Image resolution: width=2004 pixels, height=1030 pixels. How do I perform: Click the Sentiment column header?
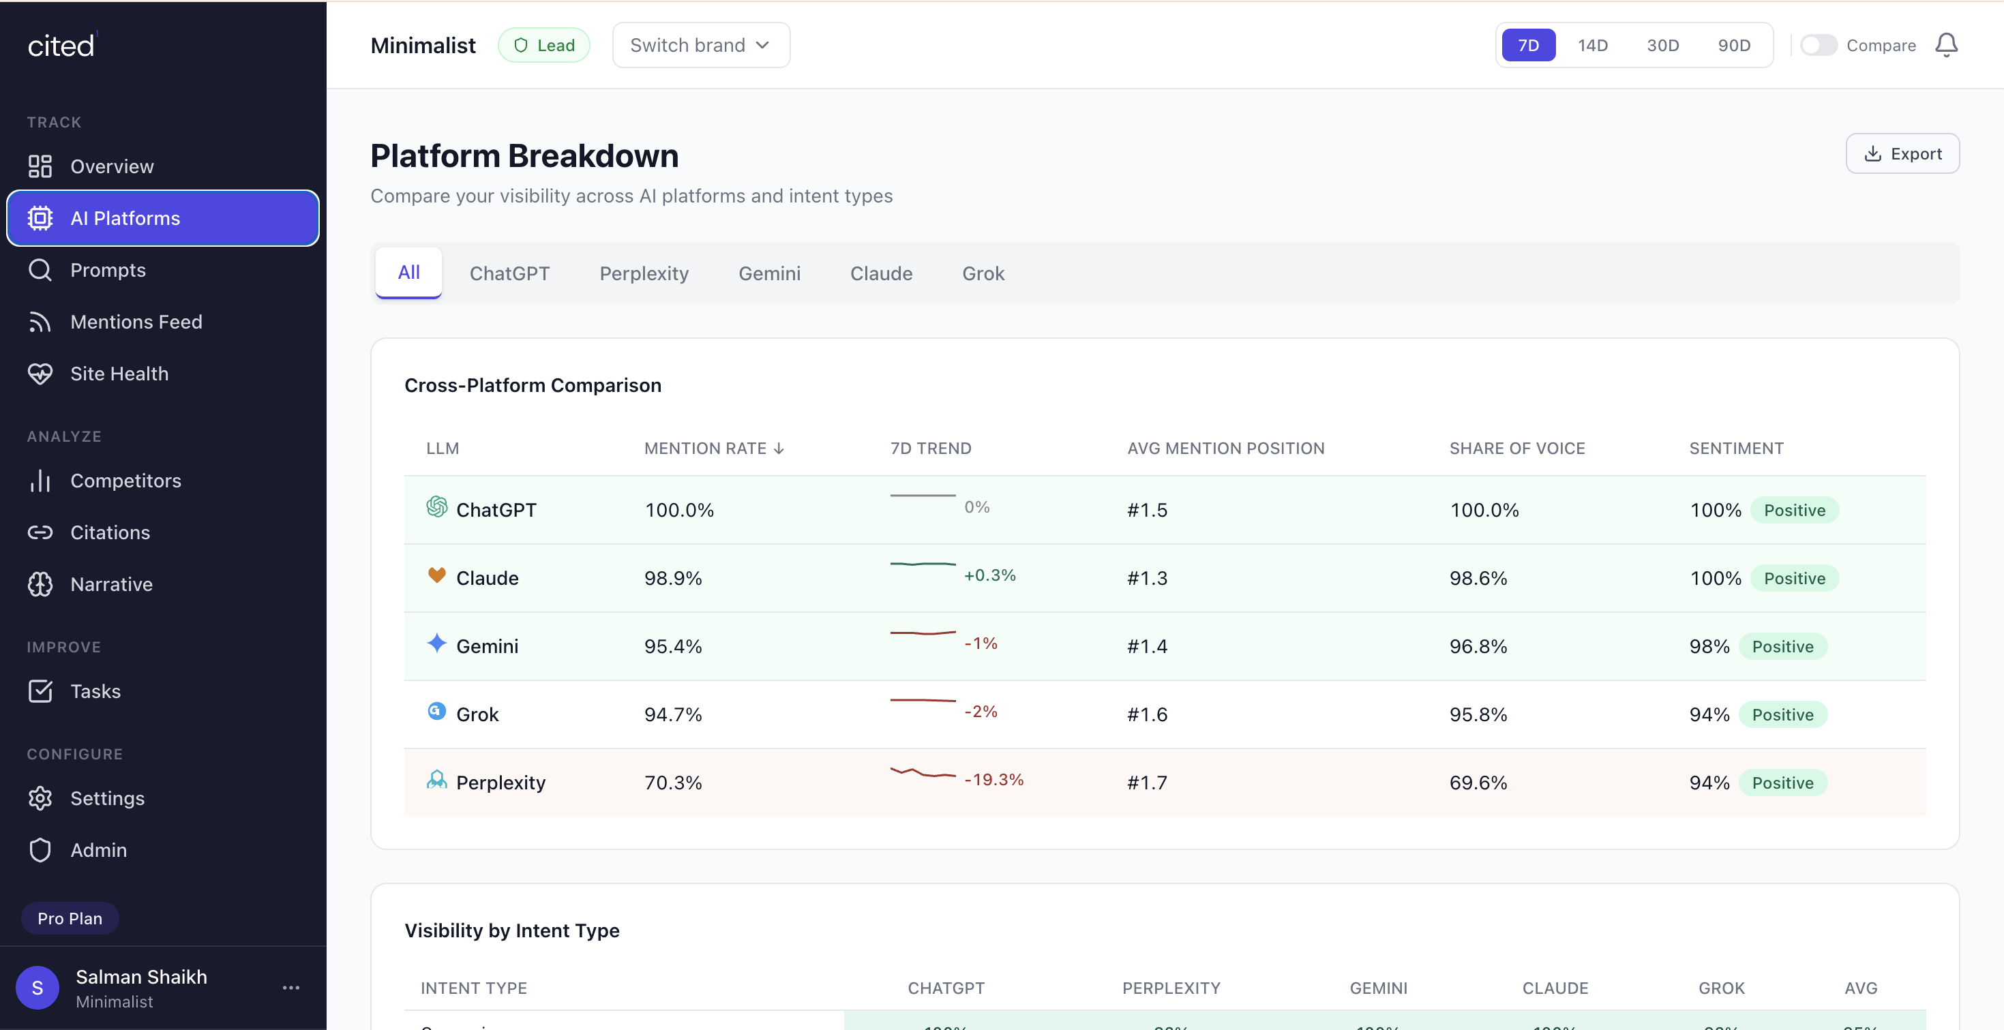click(1737, 449)
